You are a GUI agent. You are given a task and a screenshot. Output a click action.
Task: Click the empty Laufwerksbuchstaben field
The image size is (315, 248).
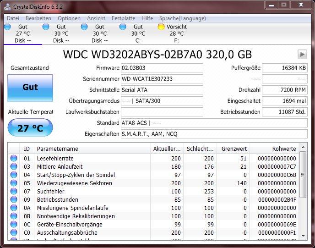(162, 112)
